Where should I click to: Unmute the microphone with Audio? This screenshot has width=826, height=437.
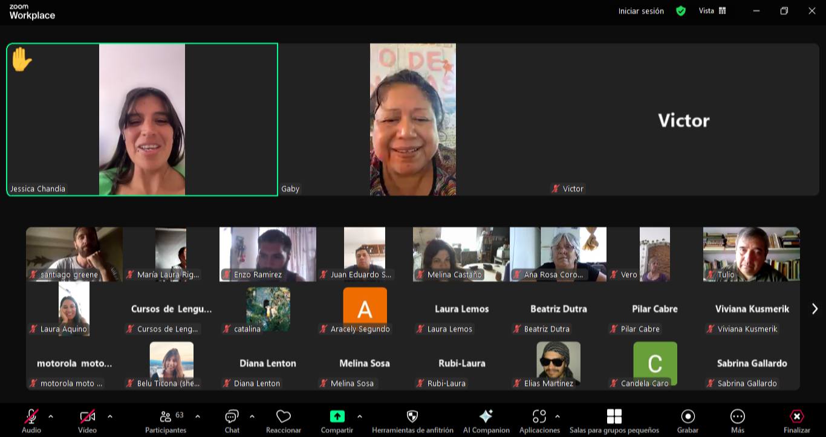click(x=31, y=416)
